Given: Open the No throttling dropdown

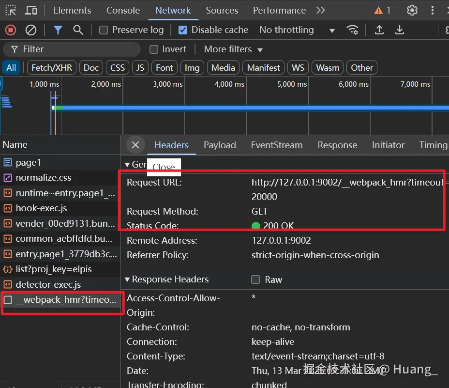Looking at the screenshot, I should (x=297, y=30).
